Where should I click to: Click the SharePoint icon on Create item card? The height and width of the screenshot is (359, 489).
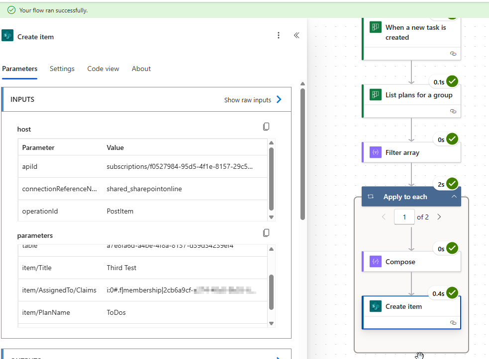[376, 306]
